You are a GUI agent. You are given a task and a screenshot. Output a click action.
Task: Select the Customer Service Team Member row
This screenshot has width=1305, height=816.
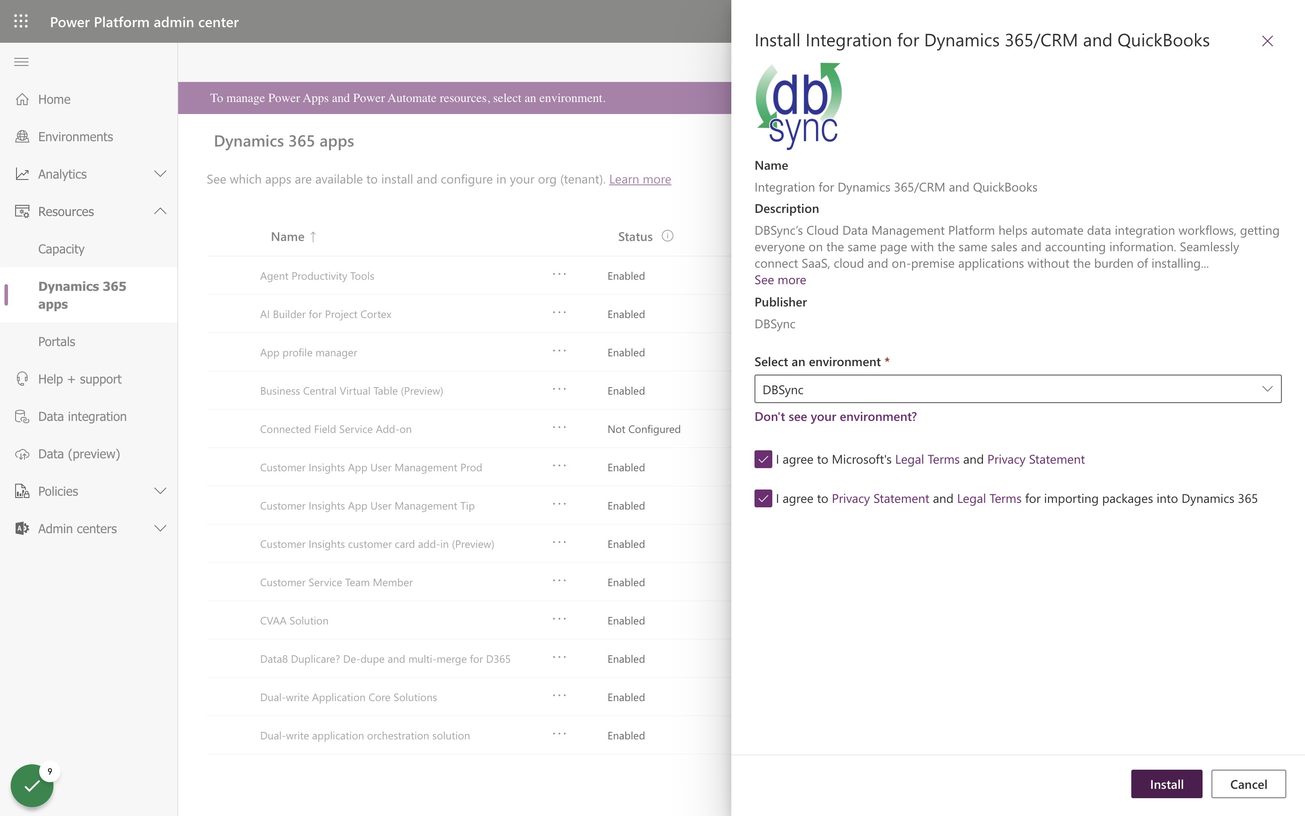(x=469, y=582)
